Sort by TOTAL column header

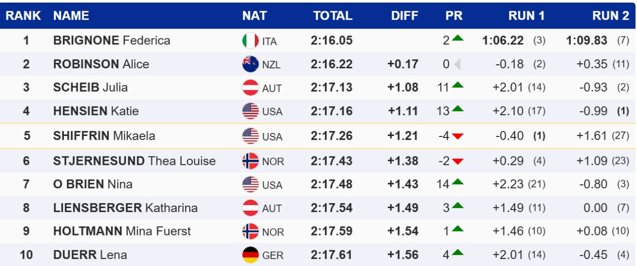pos(333,16)
